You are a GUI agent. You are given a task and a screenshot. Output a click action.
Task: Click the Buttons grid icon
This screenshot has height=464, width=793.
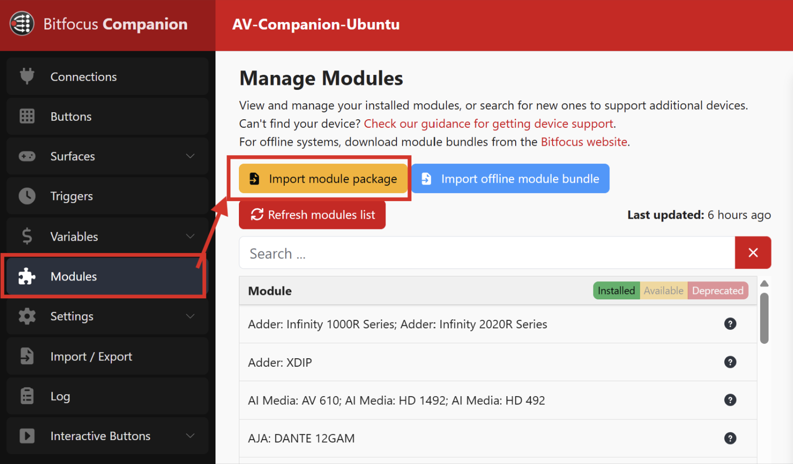[27, 116]
